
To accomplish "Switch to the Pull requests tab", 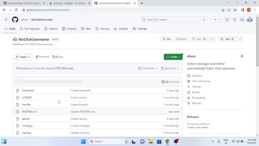I will (30, 29).
